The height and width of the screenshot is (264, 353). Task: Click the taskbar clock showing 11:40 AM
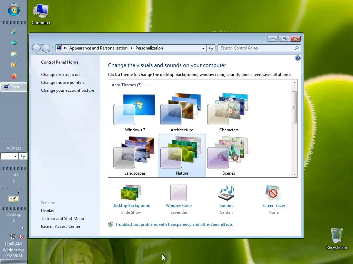pos(13,244)
